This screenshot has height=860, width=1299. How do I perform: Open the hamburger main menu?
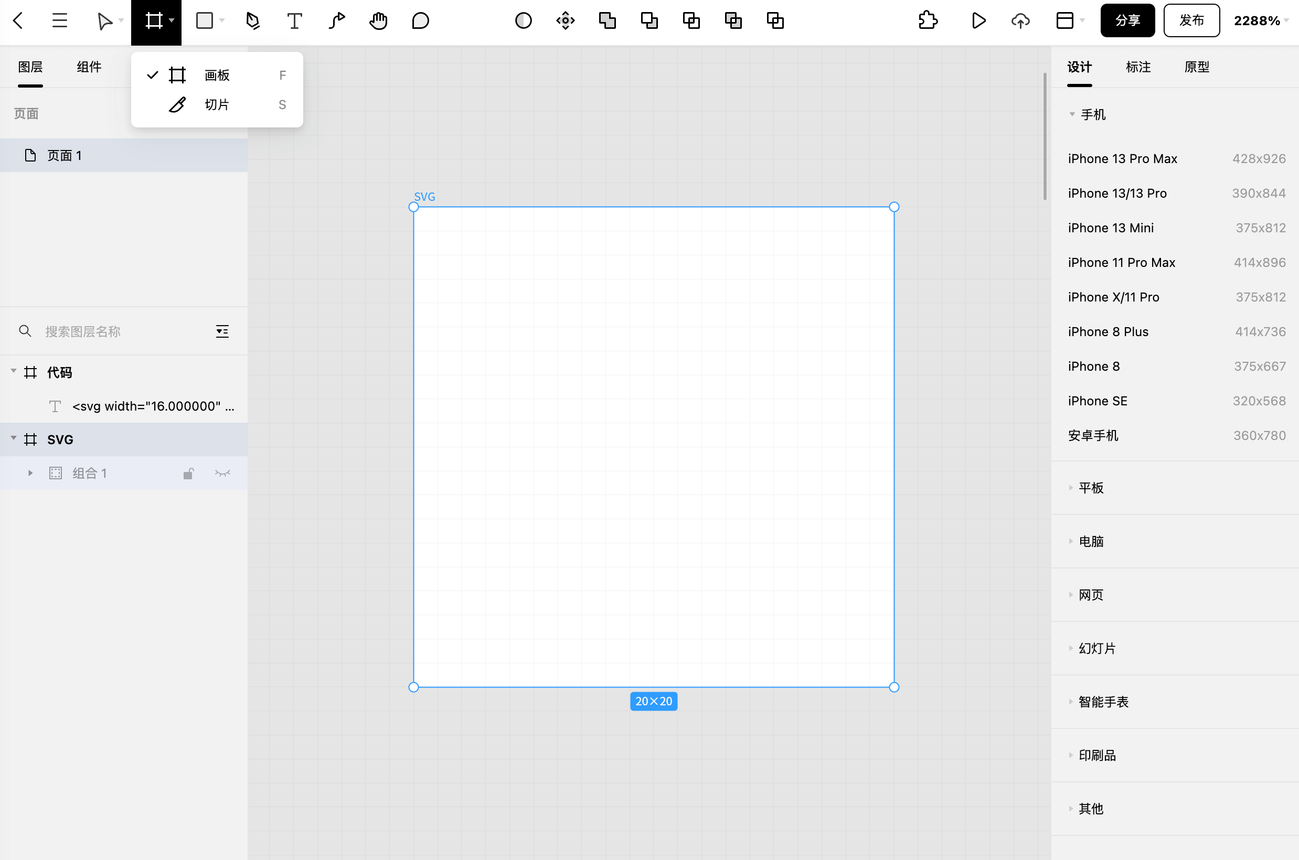pos(60,21)
